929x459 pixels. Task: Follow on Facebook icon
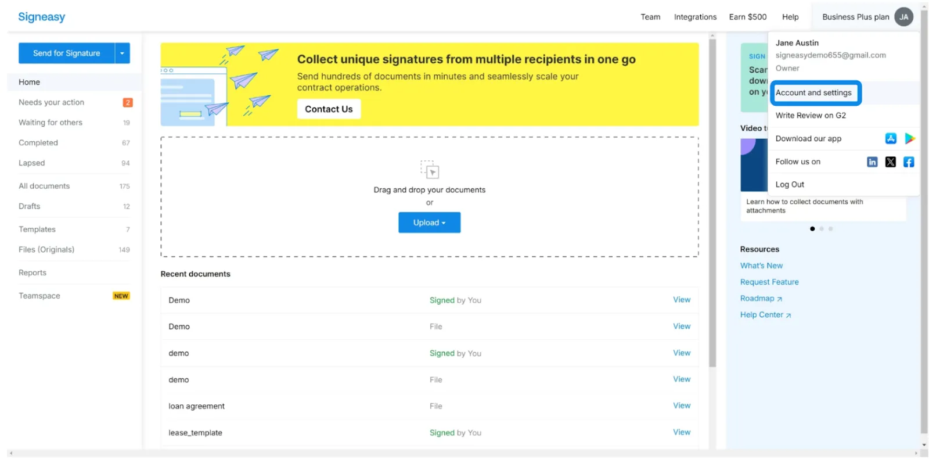tap(909, 162)
